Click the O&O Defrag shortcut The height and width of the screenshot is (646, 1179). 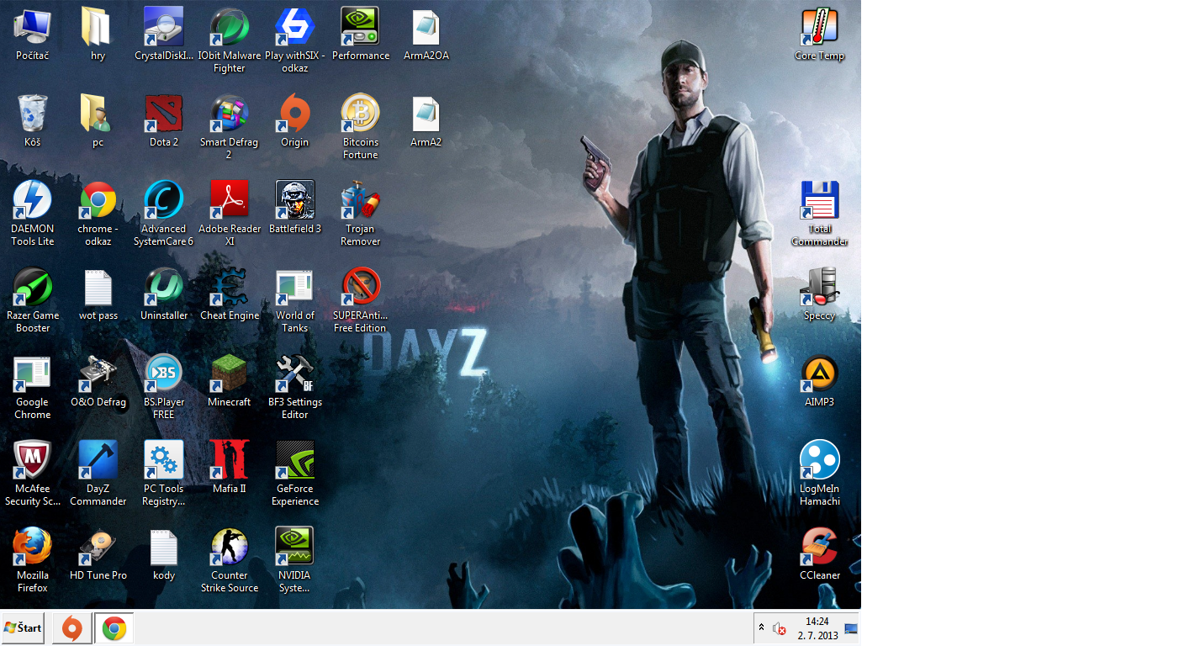click(98, 381)
